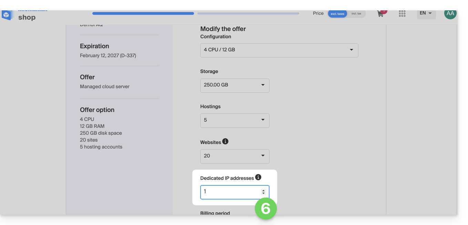
Task: Click the Infomaniak shop logo
Action: pos(21,16)
